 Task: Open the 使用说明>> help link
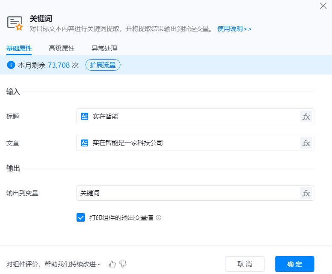click(234, 29)
